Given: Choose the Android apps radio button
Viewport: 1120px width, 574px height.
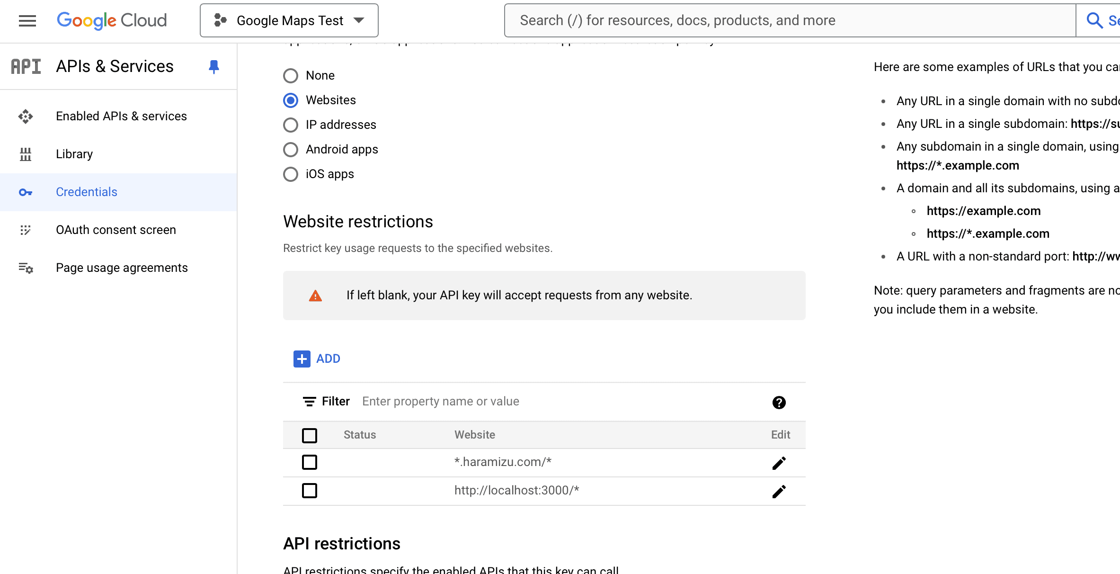Looking at the screenshot, I should pyautogui.click(x=291, y=150).
